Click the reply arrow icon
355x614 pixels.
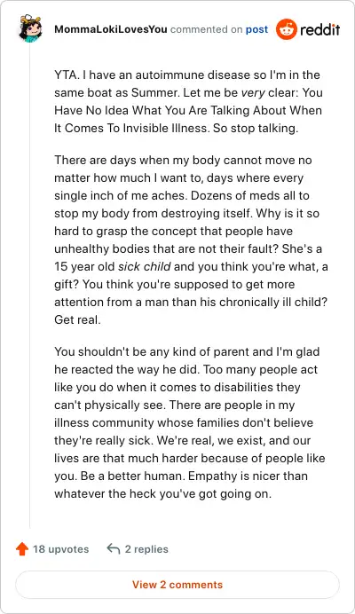click(114, 548)
